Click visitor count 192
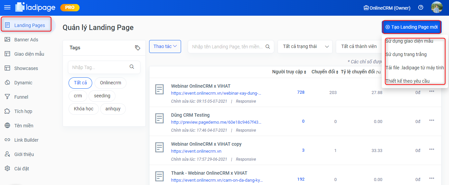 coord(301,179)
